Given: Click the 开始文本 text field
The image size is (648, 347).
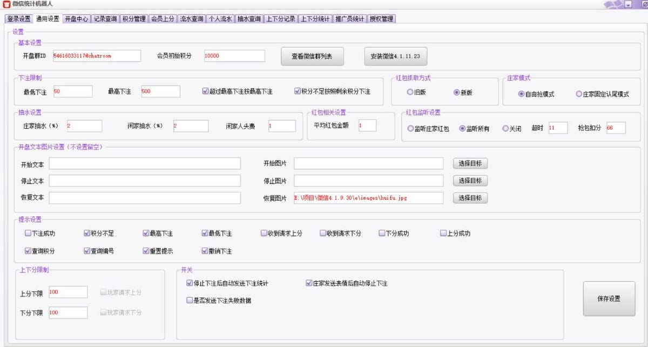Looking at the screenshot, I should coord(145,163).
